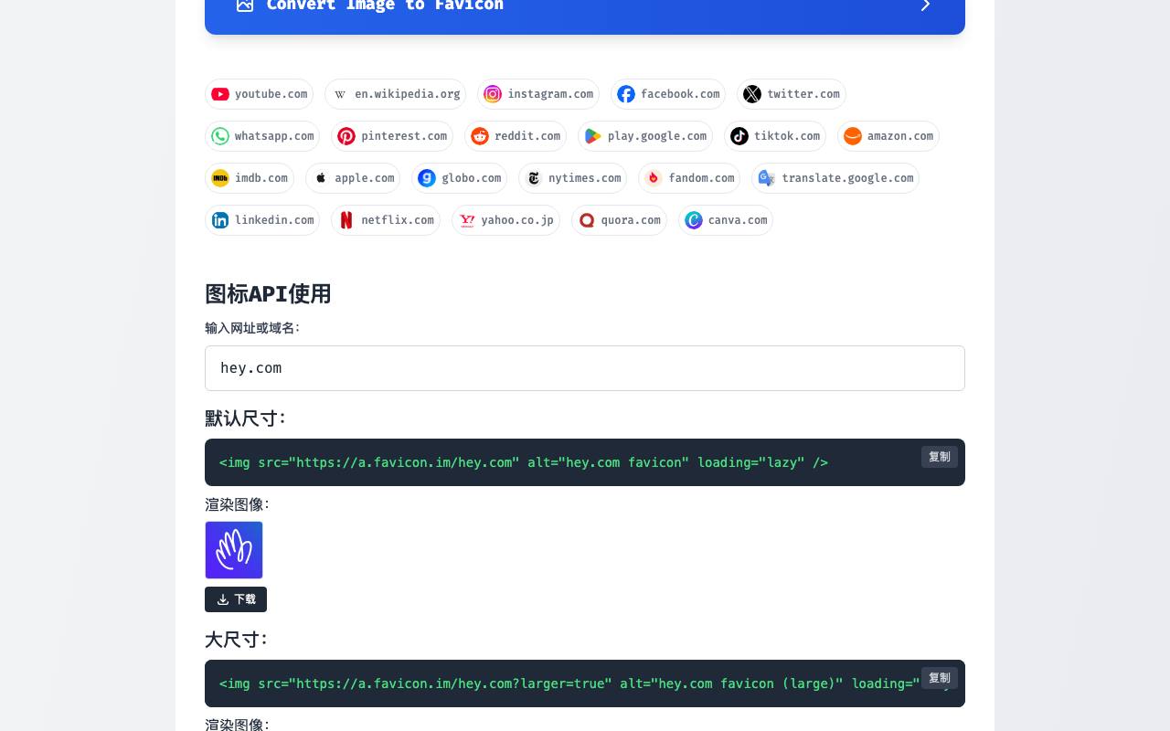Pick fandom.com domain text

701,178
